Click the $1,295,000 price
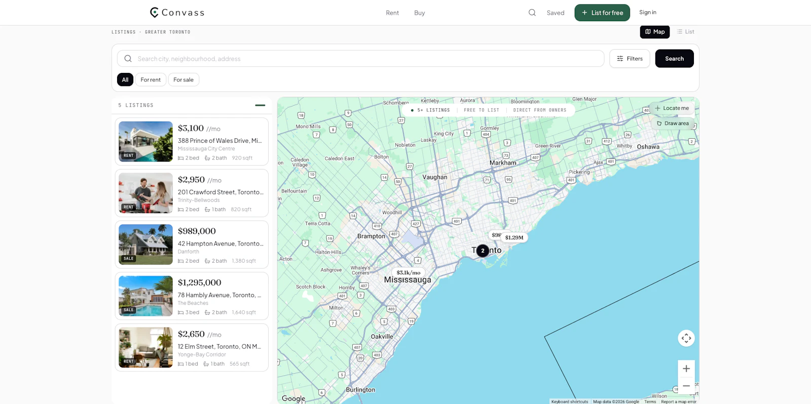811x404 pixels. (200, 282)
